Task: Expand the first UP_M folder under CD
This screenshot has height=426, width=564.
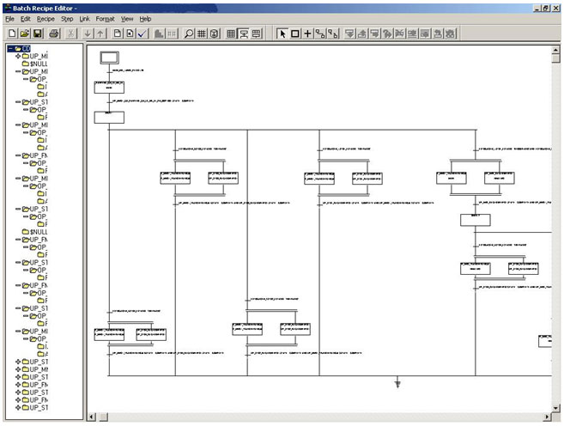Action: pyautogui.click(x=17, y=56)
